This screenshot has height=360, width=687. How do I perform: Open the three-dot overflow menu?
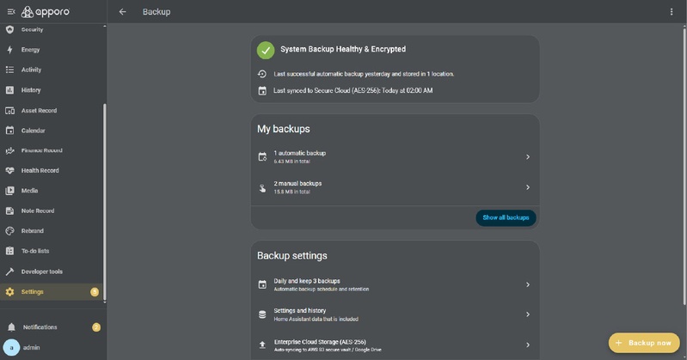[x=672, y=12]
